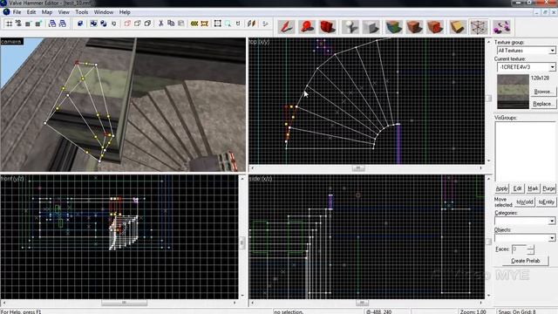This screenshot has height=314, width=558.
Task: Select the apply decals tool
Action: [x=435, y=27]
